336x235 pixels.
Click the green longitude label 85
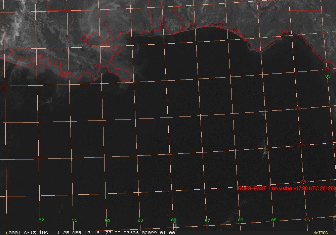tap(274, 220)
